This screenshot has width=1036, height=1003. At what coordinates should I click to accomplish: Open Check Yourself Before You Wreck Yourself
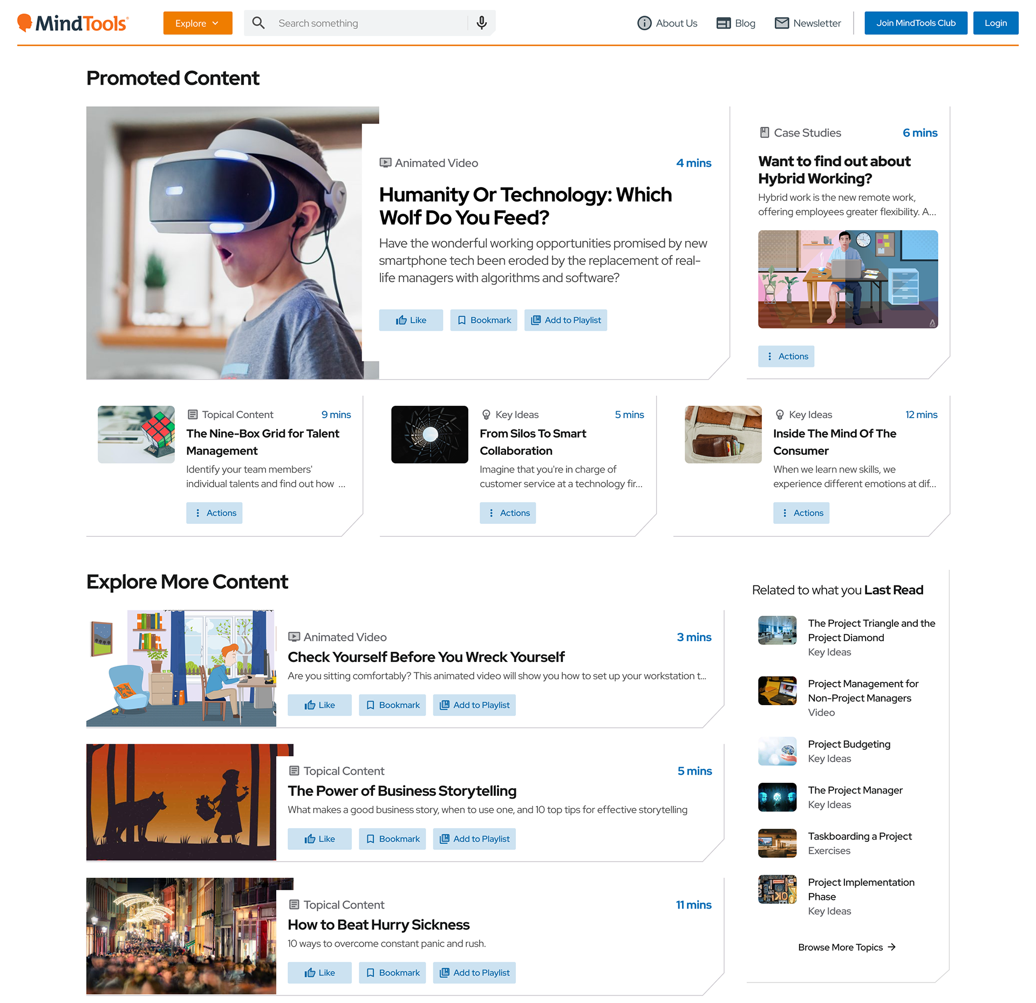pos(426,657)
